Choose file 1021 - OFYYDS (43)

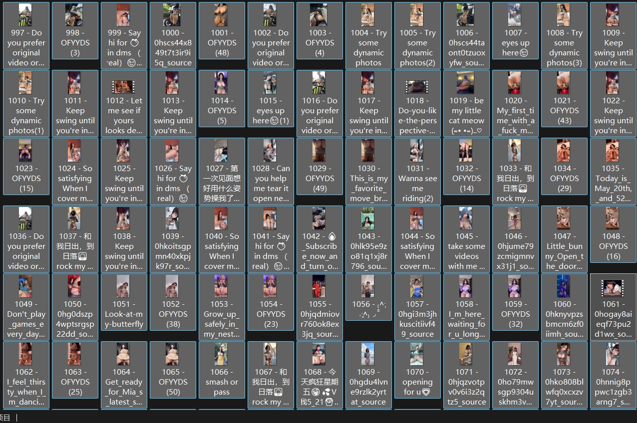pos(564,103)
